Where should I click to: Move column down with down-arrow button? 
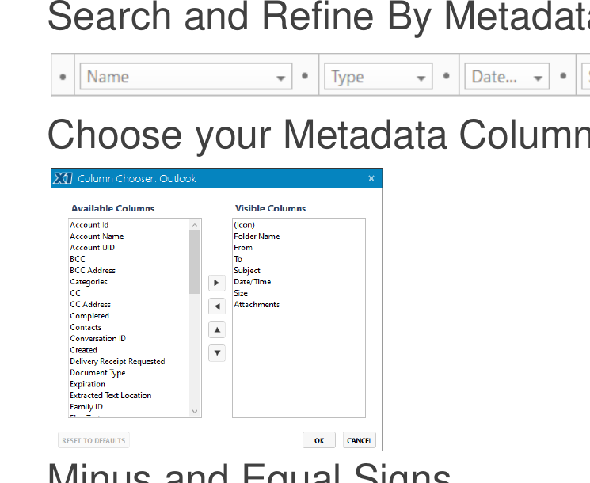[217, 353]
